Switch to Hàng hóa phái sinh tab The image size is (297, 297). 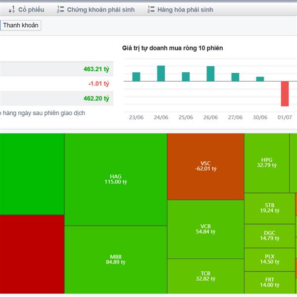(x=185, y=10)
